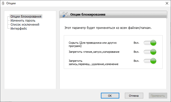This screenshot has height=102, width=171.
Task: Toggle the Запретить запись, удаление, изменение switch
Action: click(x=150, y=61)
